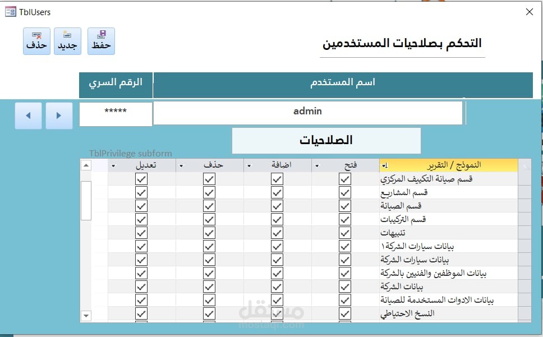Click the اسم المستخدم header label
Image resolution: width=543 pixels, height=337 pixels.
[343, 85]
